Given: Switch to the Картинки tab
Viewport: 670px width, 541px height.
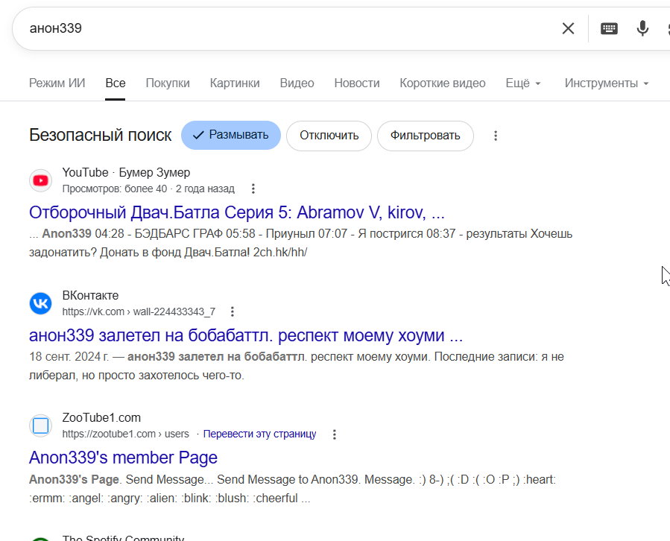Looking at the screenshot, I should click(235, 83).
